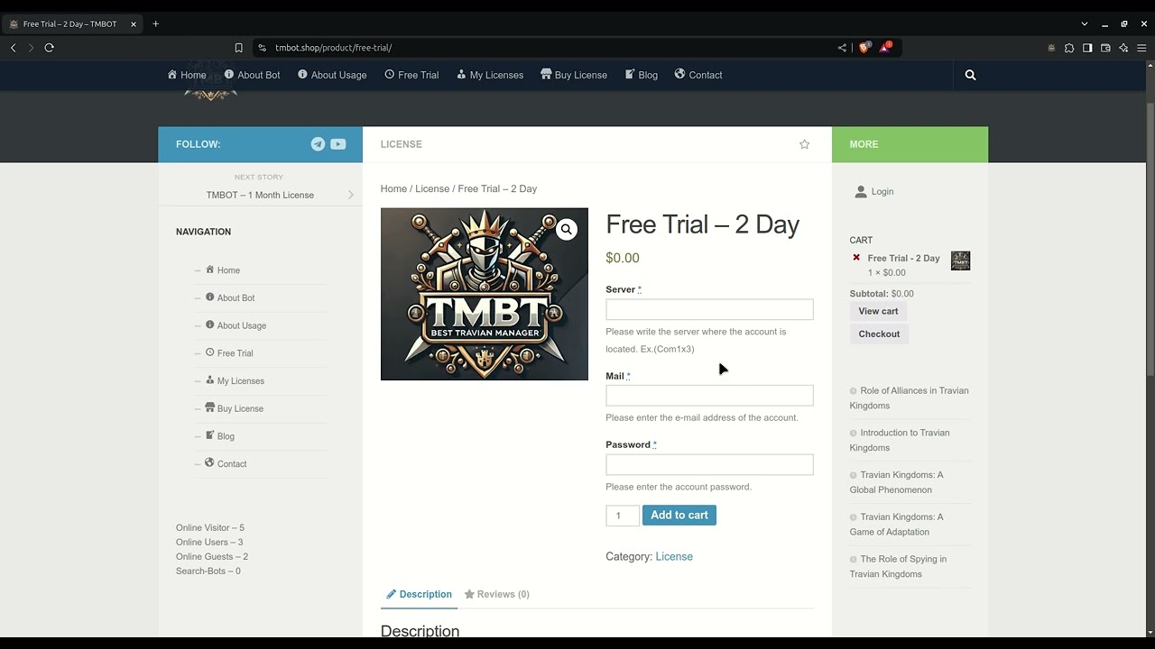The width and height of the screenshot is (1155, 649).
Task: Click the site search magnifier icon
Action: (x=970, y=75)
